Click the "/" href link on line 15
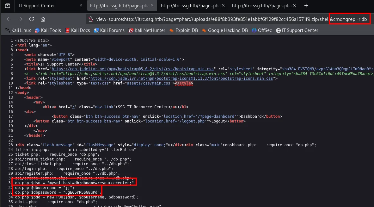The width and height of the screenshot is (374, 207). [74, 107]
